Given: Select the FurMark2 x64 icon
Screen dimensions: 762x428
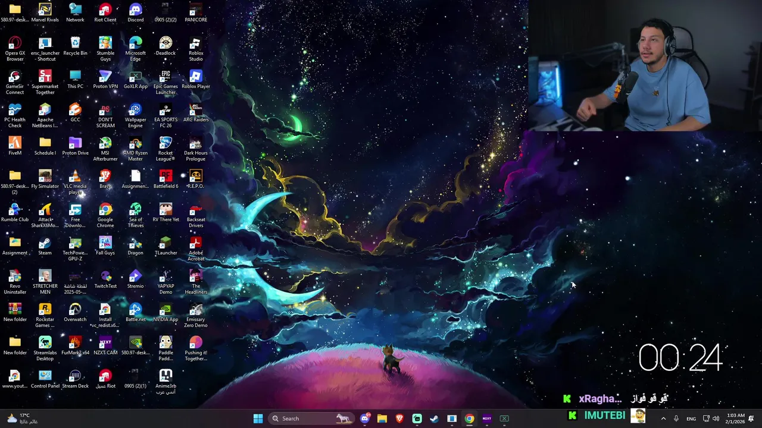Looking at the screenshot, I should (75, 345).
